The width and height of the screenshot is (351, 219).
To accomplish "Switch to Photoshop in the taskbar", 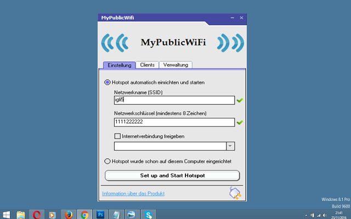I will (100, 214).
